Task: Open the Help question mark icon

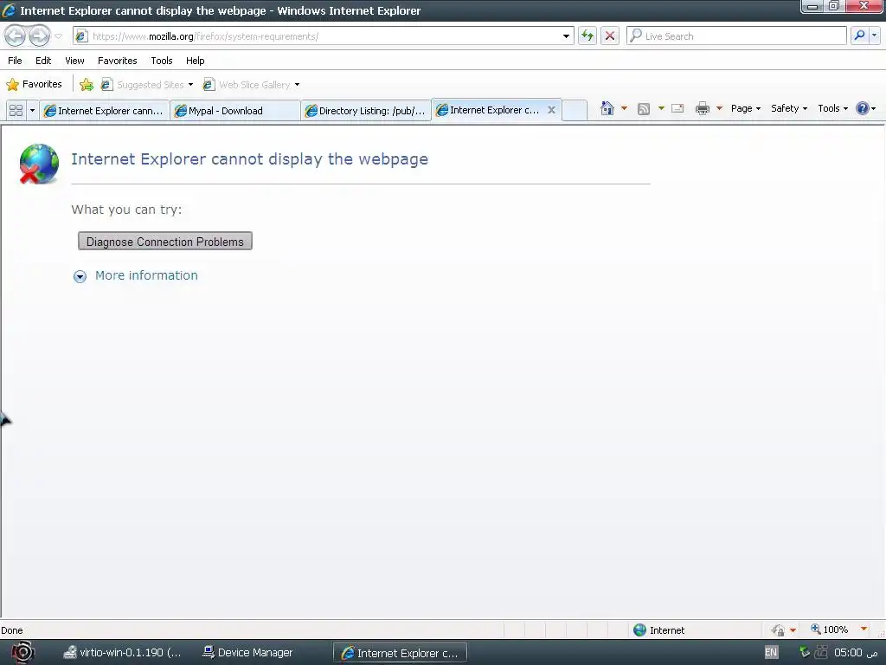Action: [863, 108]
